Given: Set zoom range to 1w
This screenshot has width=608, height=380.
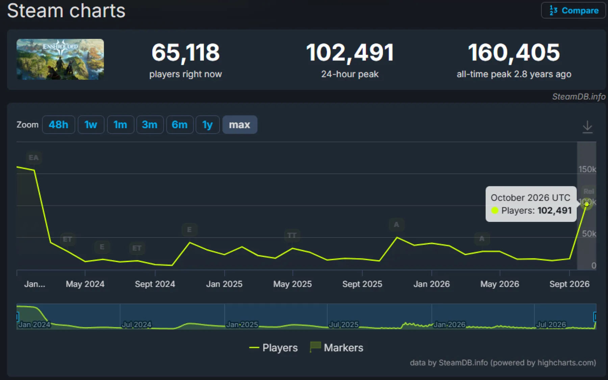Looking at the screenshot, I should (91, 125).
